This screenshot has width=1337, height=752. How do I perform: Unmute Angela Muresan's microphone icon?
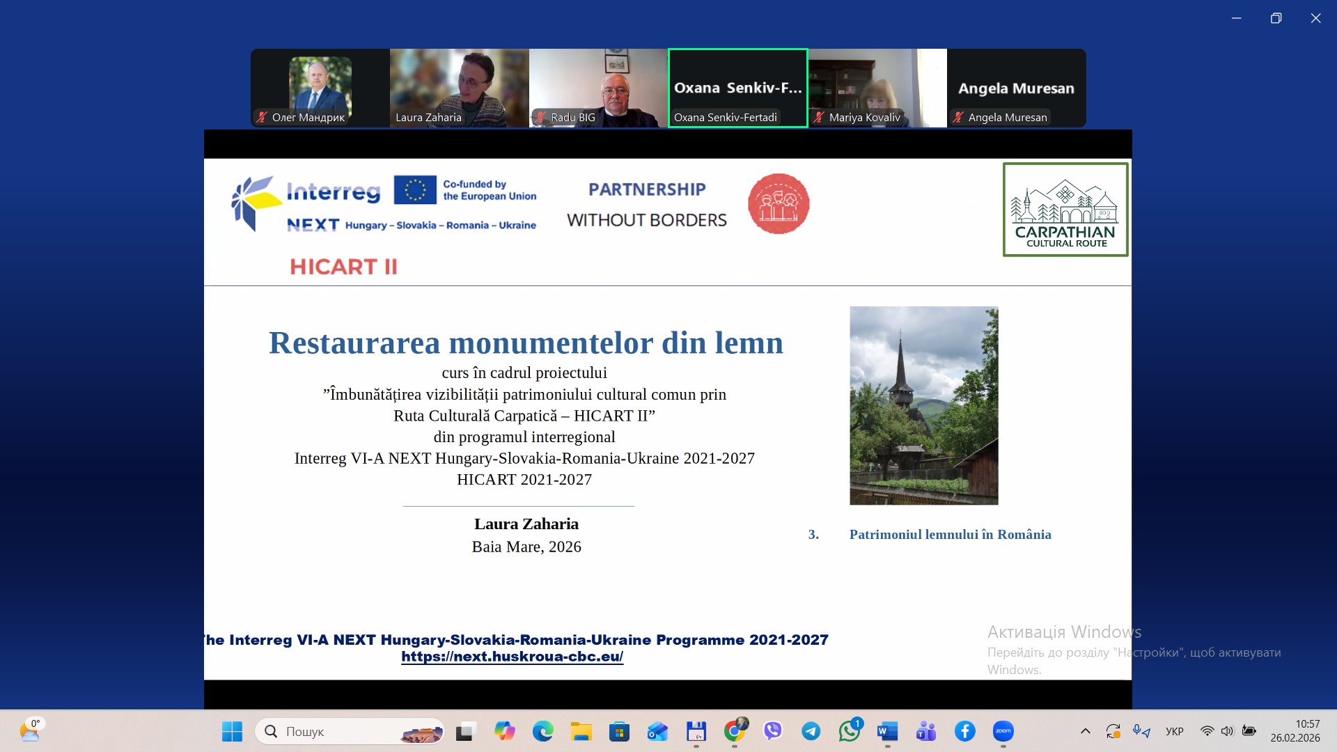pyautogui.click(x=958, y=118)
